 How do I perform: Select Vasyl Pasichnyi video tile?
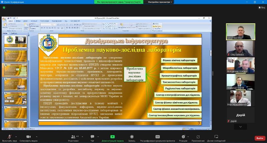[241, 32]
